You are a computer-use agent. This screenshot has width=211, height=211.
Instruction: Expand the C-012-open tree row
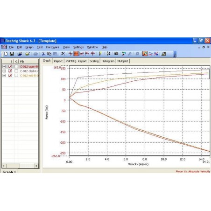click(x=4, y=66)
